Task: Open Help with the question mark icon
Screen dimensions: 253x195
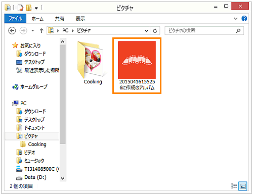Action: (244, 18)
